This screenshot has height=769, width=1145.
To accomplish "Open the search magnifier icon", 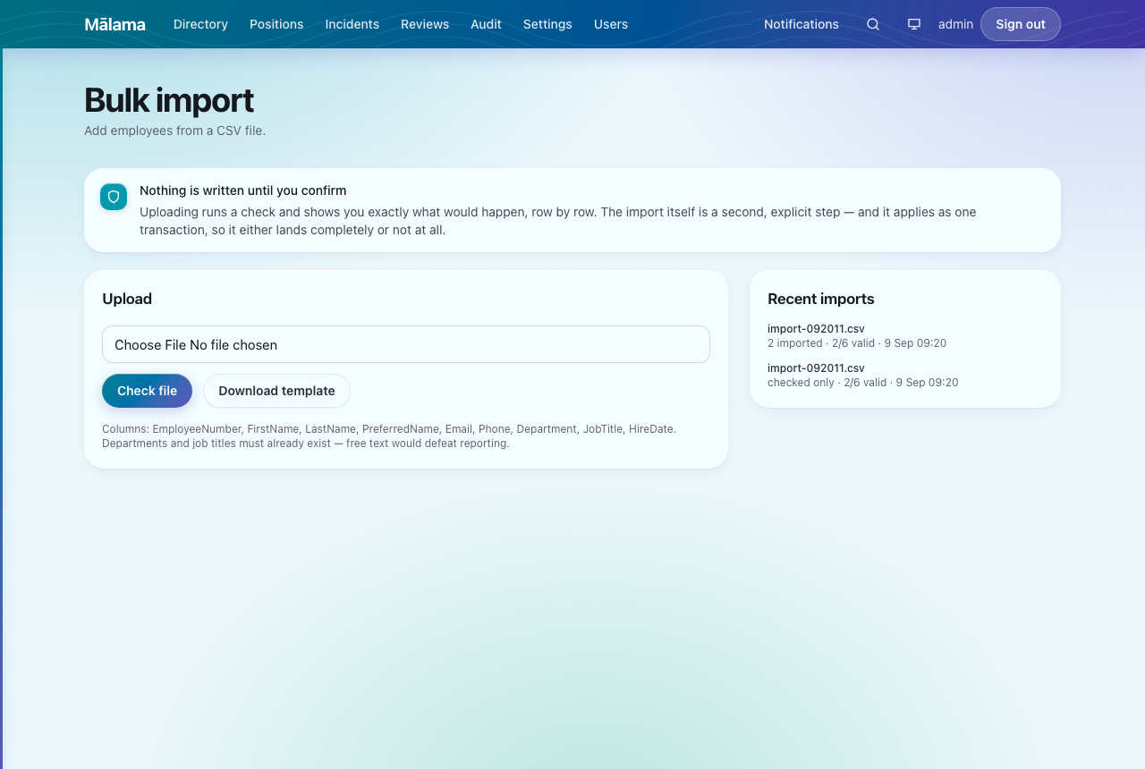I will click(873, 24).
